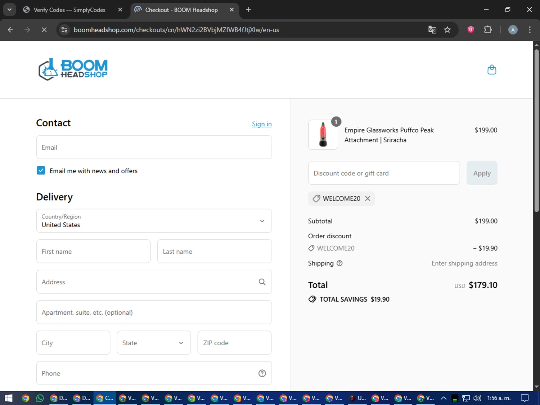The width and height of the screenshot is (540, 405).
Task: Click the Sign in link
Action: 262,124
